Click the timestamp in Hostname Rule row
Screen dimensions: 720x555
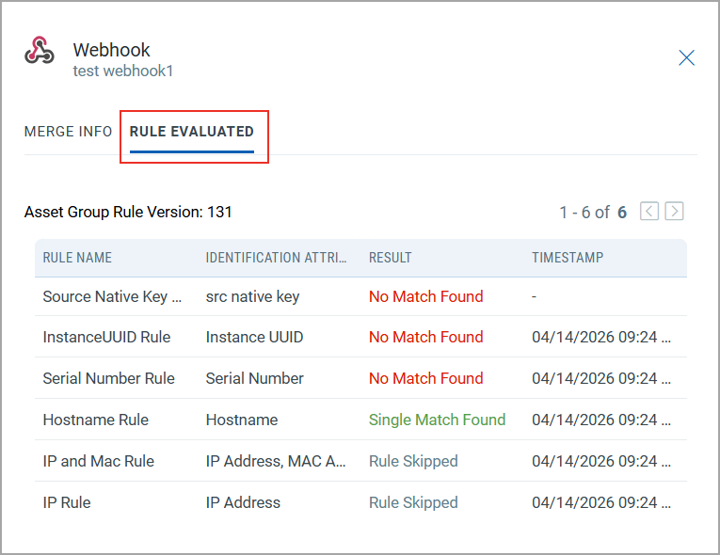(601, 420)
